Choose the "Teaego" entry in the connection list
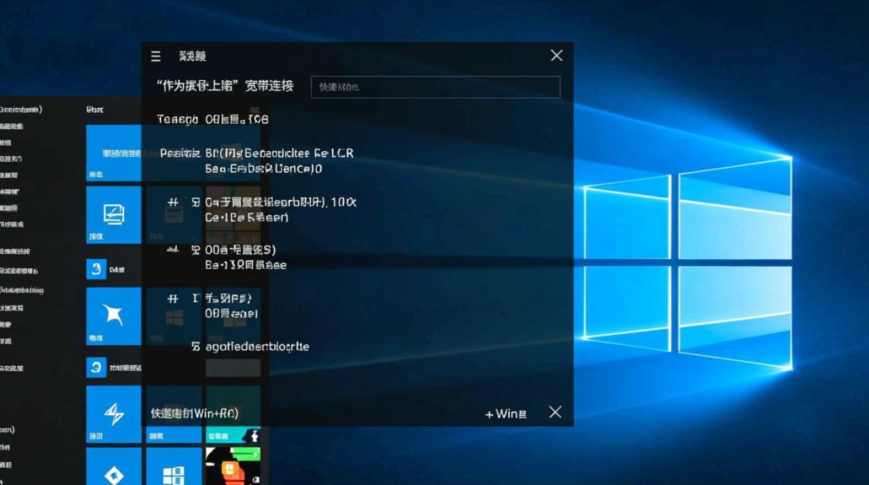The width and height of the screenshot is (869, 485). [213, 119]
